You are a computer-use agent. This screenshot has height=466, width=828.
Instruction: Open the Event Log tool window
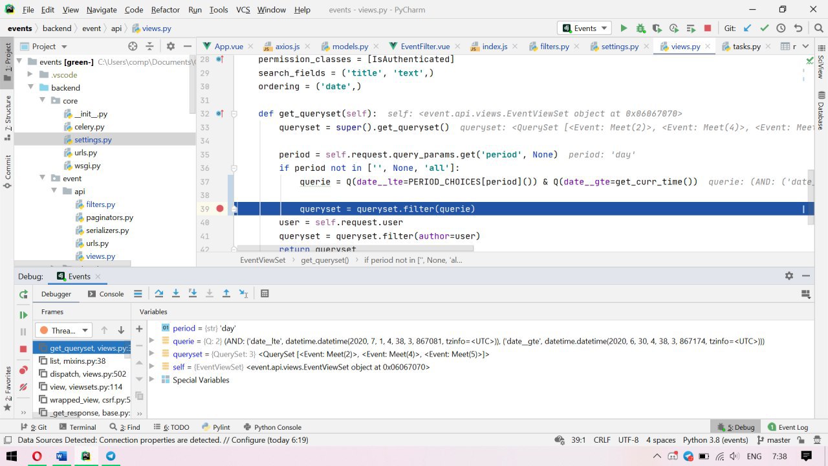coord(788,427)
